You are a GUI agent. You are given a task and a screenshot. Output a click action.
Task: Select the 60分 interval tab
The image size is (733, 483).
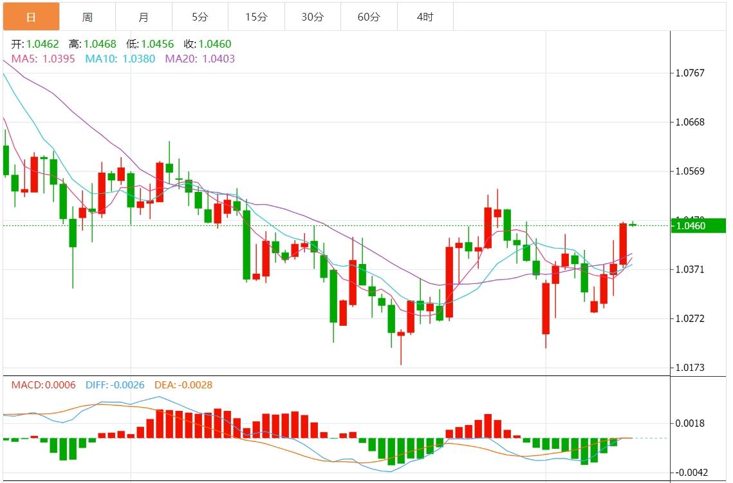(x=369, y=17)
